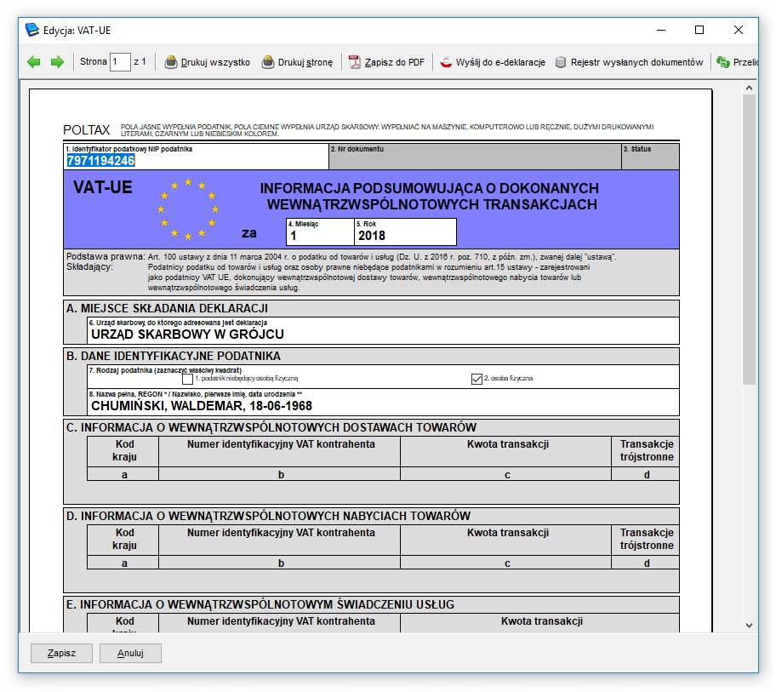Click the Wyślij do e-deklaracje icon
Viewport: 776px width, 692px height.
[446, 62]
